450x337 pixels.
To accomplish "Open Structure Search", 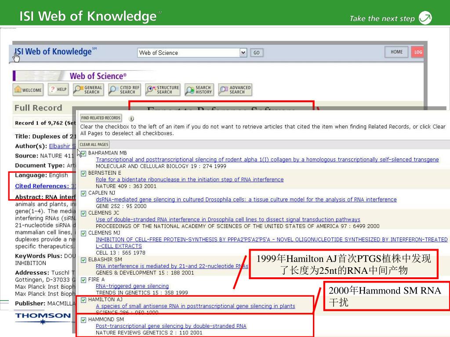I will 163,90.
